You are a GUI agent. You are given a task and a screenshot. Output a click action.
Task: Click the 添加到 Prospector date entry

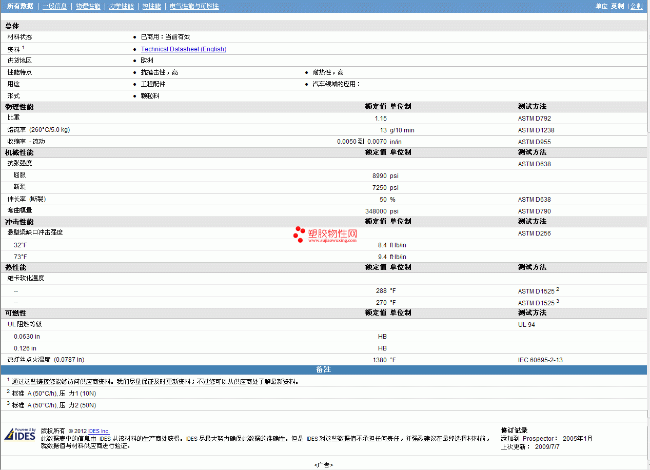click(547, 439)
